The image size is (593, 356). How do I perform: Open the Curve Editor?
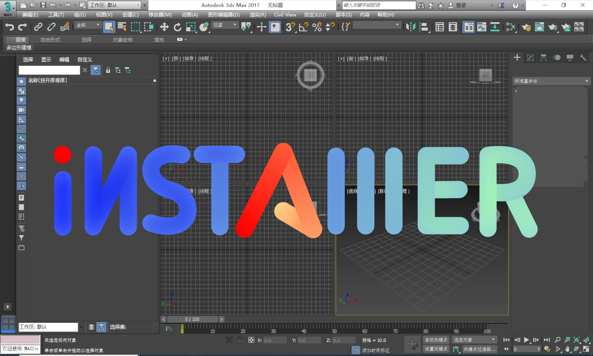(x=482, y=27)
